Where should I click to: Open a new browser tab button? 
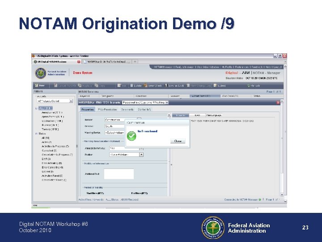point(135,61)
